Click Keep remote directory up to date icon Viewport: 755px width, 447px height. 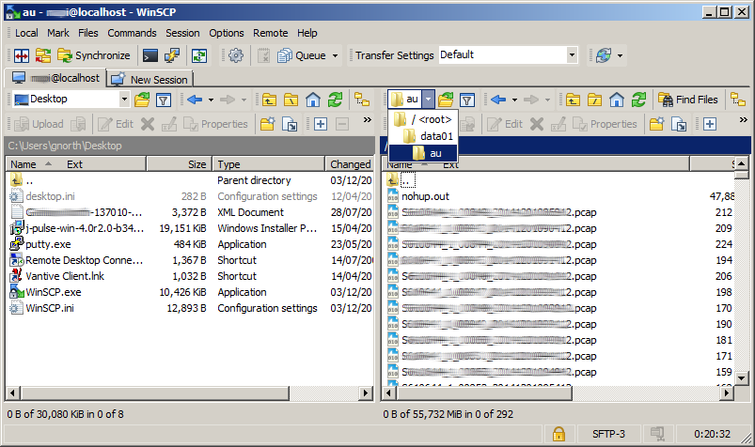(199, 55)
